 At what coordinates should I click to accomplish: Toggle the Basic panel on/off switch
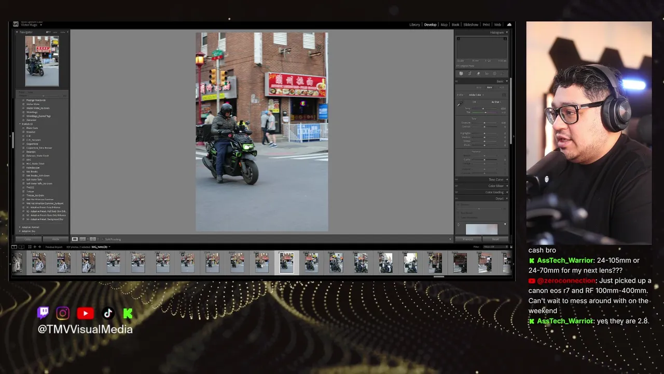(x=457, y=81)
